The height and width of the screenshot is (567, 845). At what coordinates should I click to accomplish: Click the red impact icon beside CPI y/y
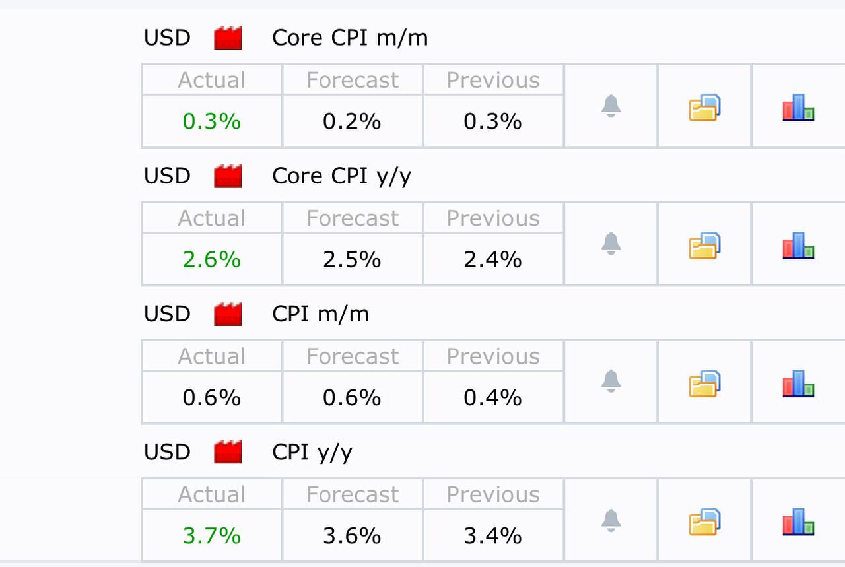click(228, 452)
